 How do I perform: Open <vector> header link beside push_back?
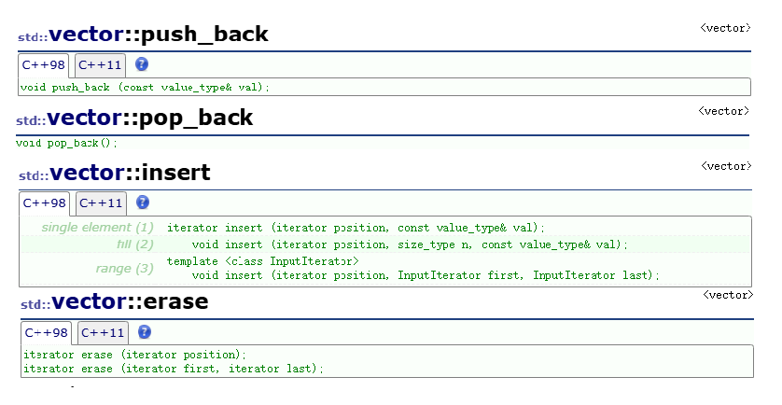(724, 28)
